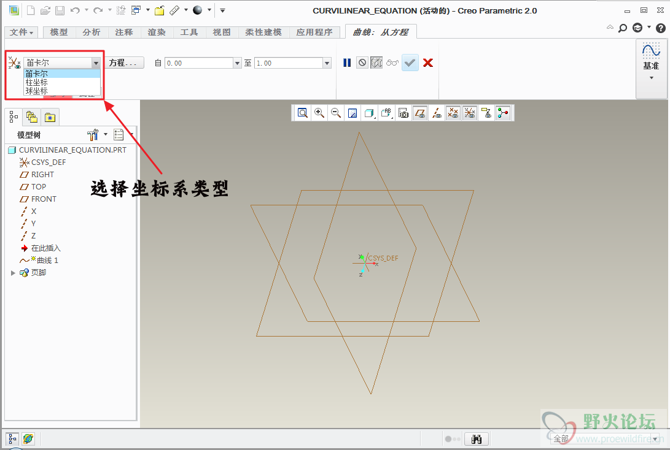Customize quick access toolbar arrow
Viewport: 670px width, 450px height.
[x=223, y=10]
